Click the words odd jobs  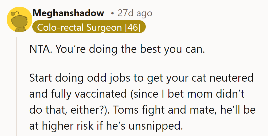pos(105,78)
